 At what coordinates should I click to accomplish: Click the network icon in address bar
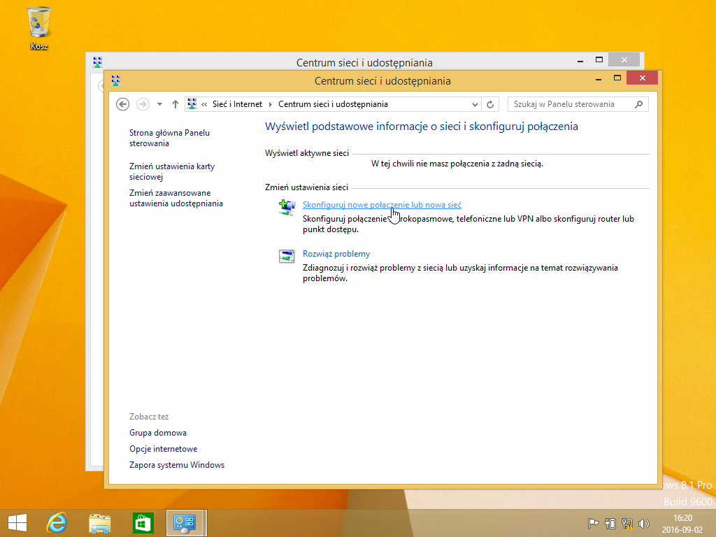coord(192,103)
